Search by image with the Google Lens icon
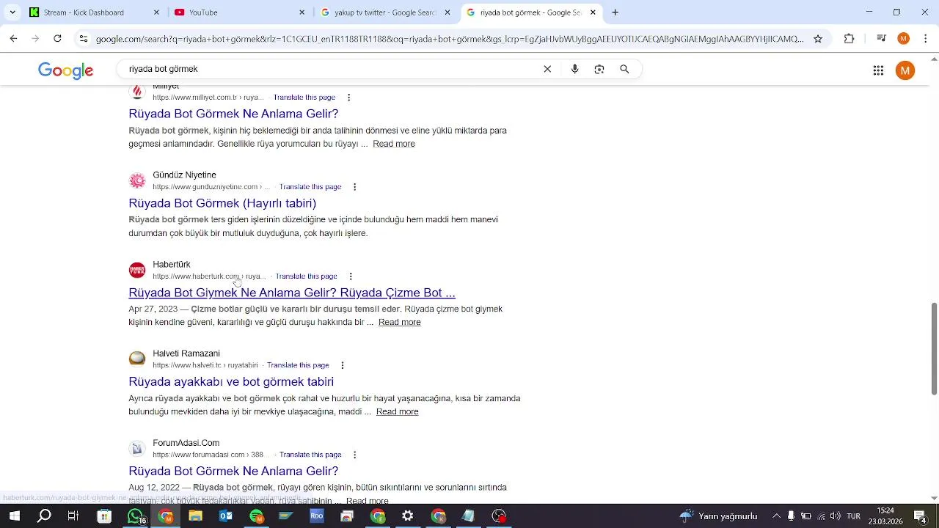The width and height of the screenshot is (939, 528). (x=599, y=69)
